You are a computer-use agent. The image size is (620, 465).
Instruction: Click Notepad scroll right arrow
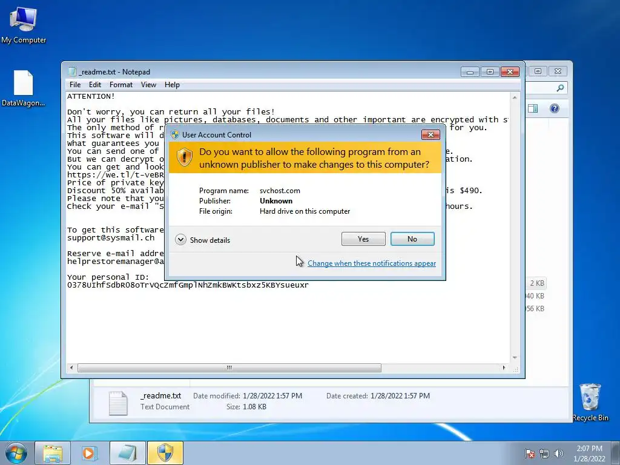point(504,368)
